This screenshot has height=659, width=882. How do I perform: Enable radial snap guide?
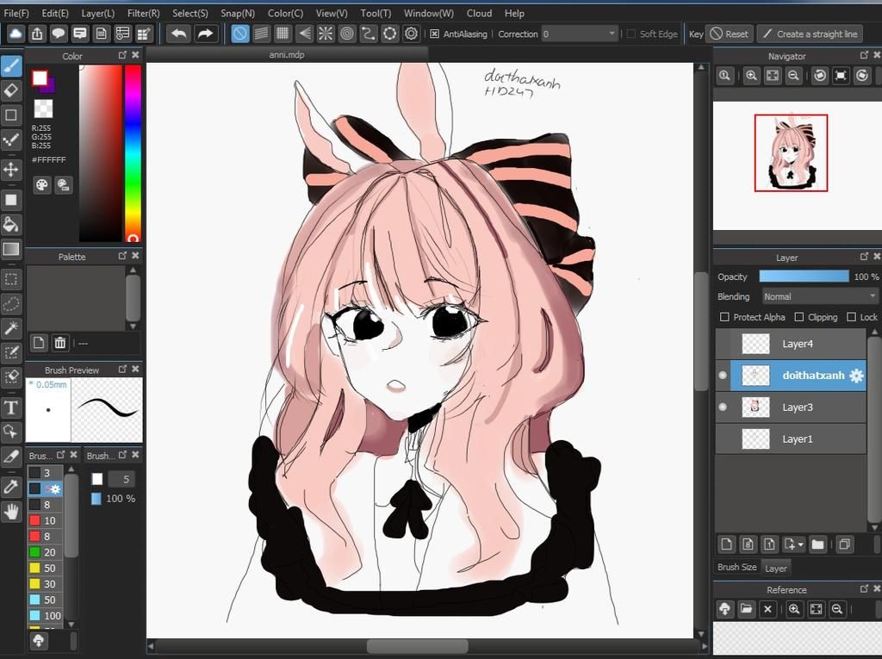point(326,34)
